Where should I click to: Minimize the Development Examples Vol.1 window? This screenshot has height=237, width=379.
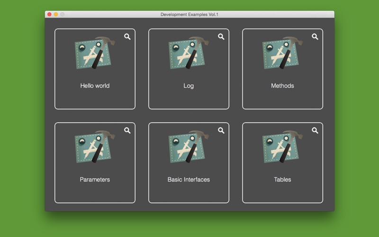[x=56, y=14]
